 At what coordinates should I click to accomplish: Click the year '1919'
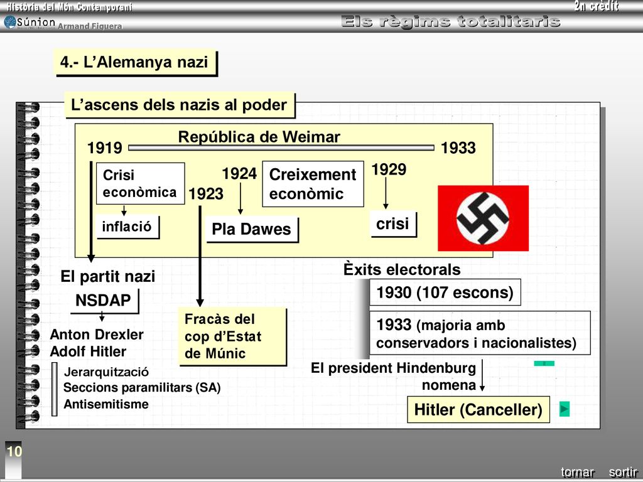point(105,148)
